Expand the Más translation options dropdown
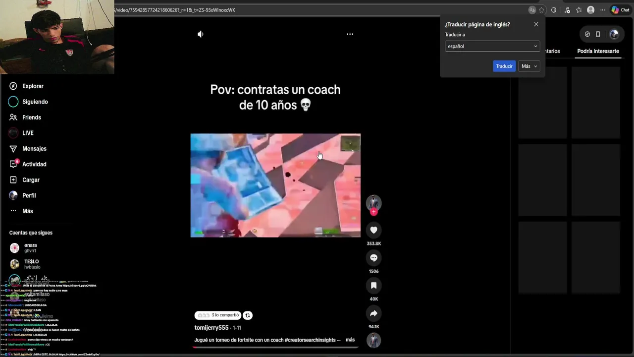634x357 pixels. click(x=529, y=66)
